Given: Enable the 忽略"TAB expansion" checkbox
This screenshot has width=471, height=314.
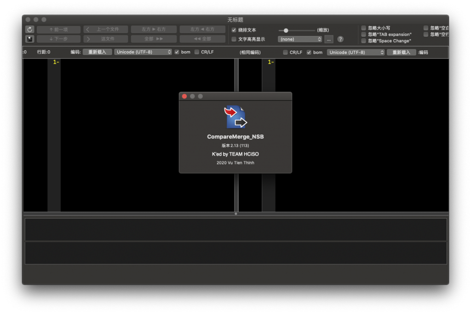Looking at the screenshot, I should 363,34.
